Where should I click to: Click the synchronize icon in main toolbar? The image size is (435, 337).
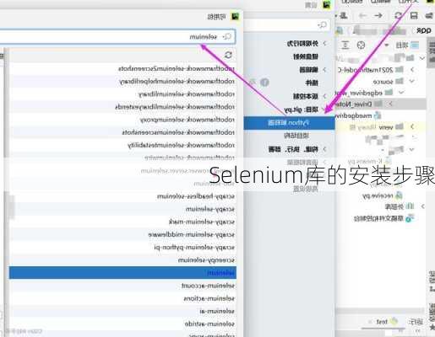click(398, 15)
